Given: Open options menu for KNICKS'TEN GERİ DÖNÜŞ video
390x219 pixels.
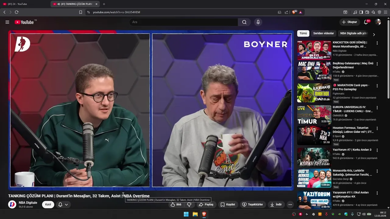Looking at the screenshot, I should point(377,43).
